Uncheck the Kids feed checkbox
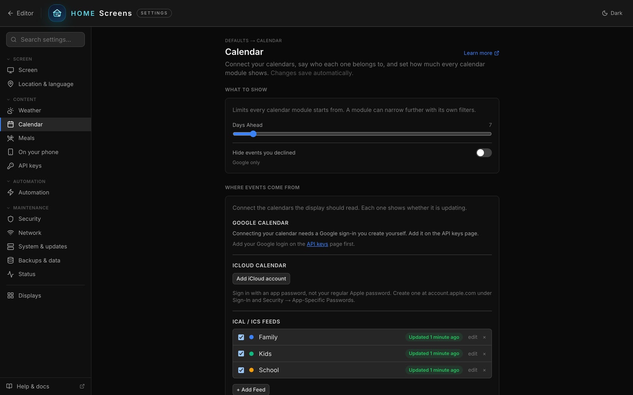 click(x=241, y=354)
